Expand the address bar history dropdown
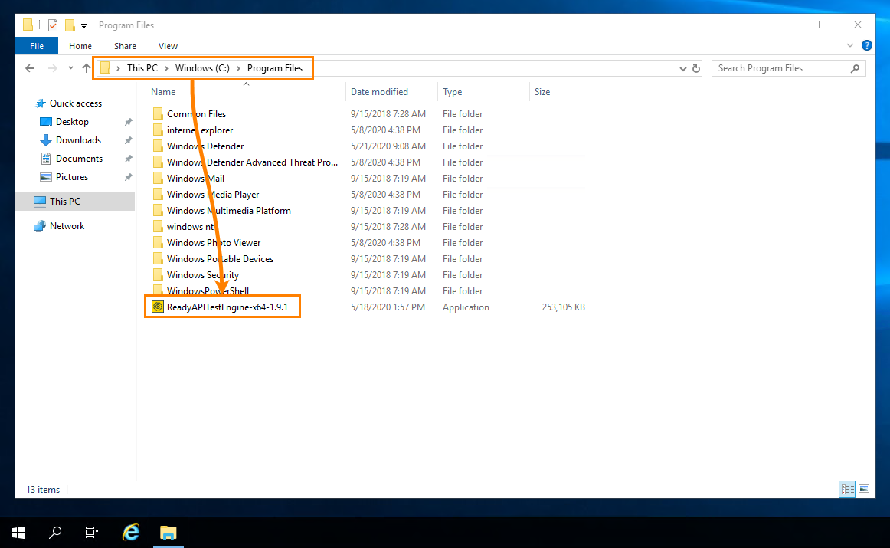 coord(683,69)
